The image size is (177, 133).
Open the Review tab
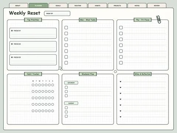(x=157, y=6)
